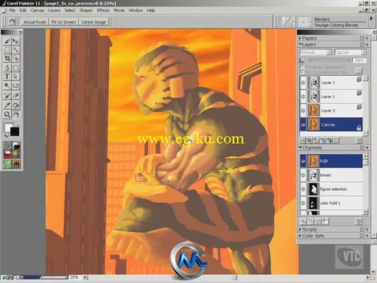Expand the Color Sets panel
This screenshot has height=283, width=377.
300,236
